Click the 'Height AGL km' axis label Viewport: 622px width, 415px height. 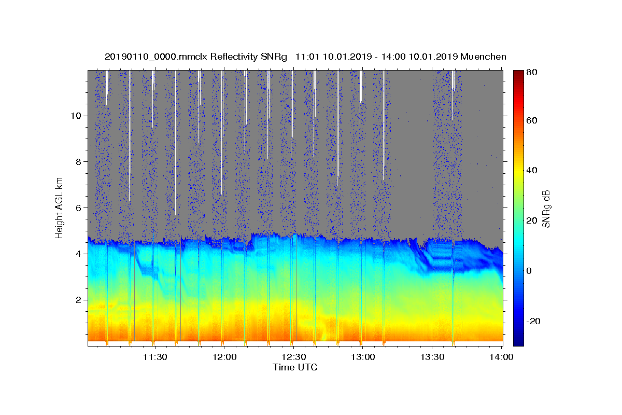click(60, 208)
